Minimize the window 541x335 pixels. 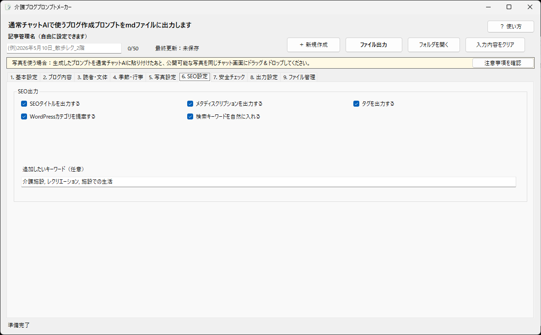[x=488, y=7]
